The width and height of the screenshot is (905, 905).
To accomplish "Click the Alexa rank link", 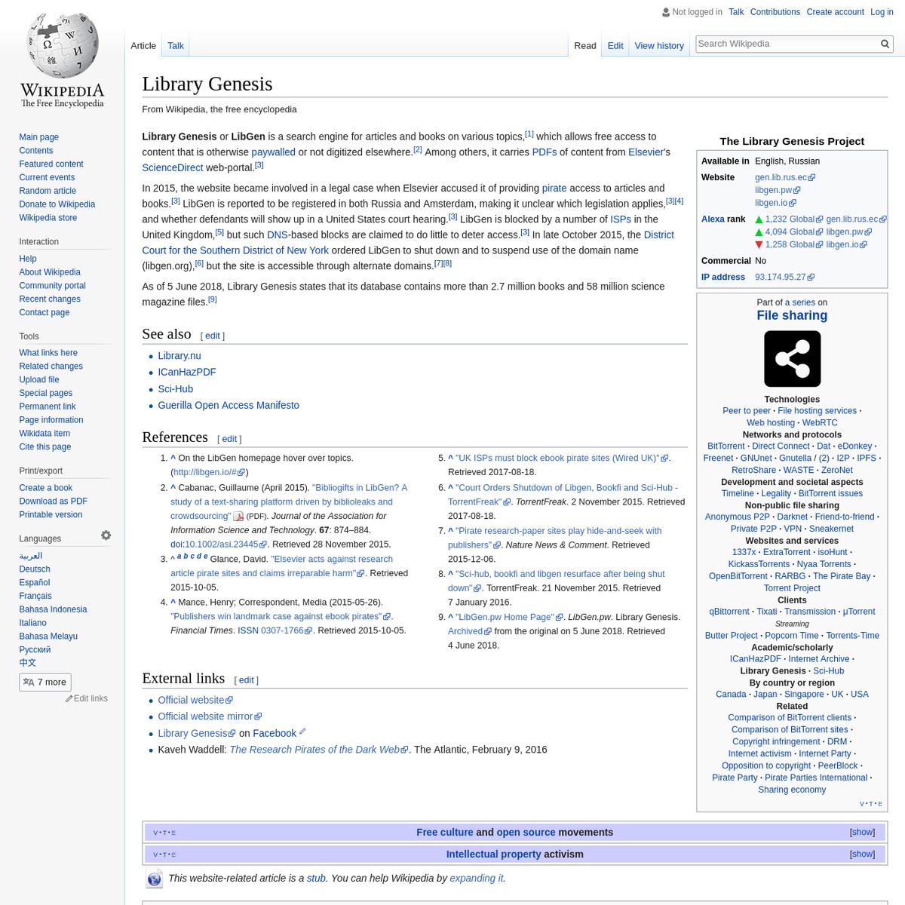I will (x=713, y=219).
